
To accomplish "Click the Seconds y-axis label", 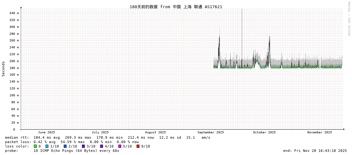I will 3,69.
